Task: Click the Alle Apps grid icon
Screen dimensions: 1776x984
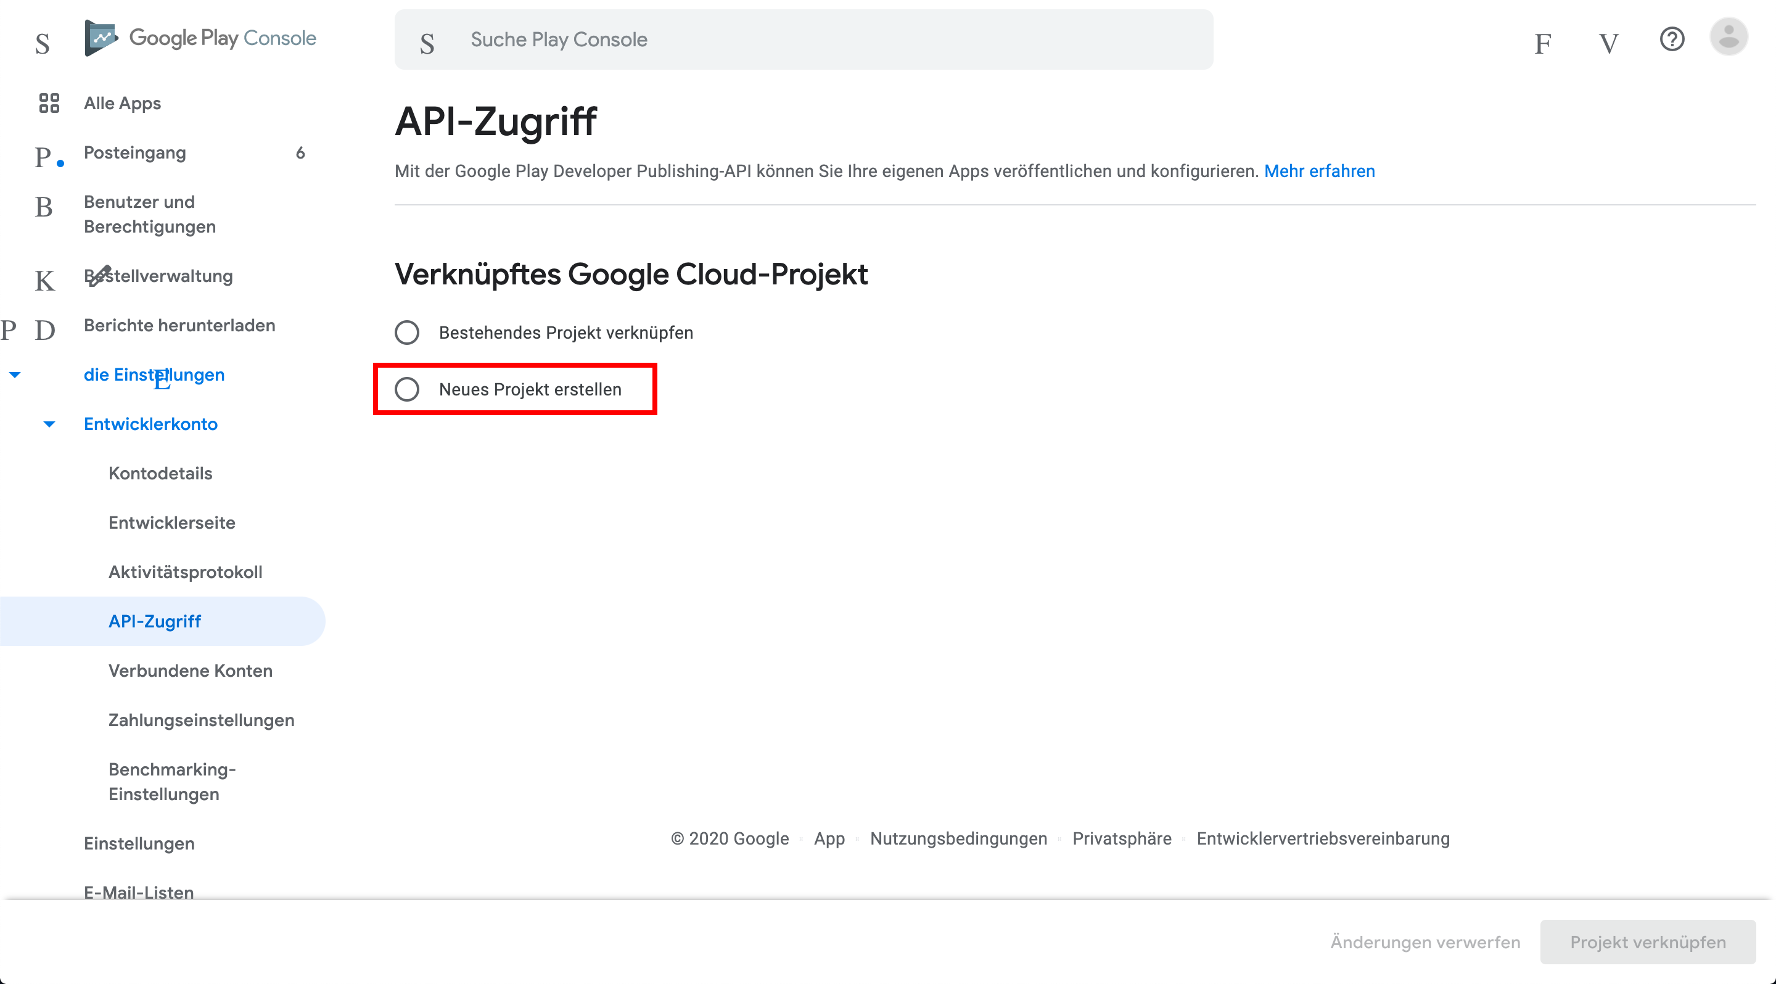Action: click(49, 104)
